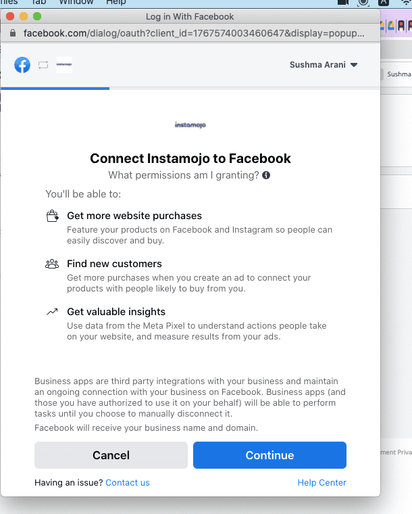Click the permissions info icon
Viewport: 412px width, 514px height.
(266, 175)
